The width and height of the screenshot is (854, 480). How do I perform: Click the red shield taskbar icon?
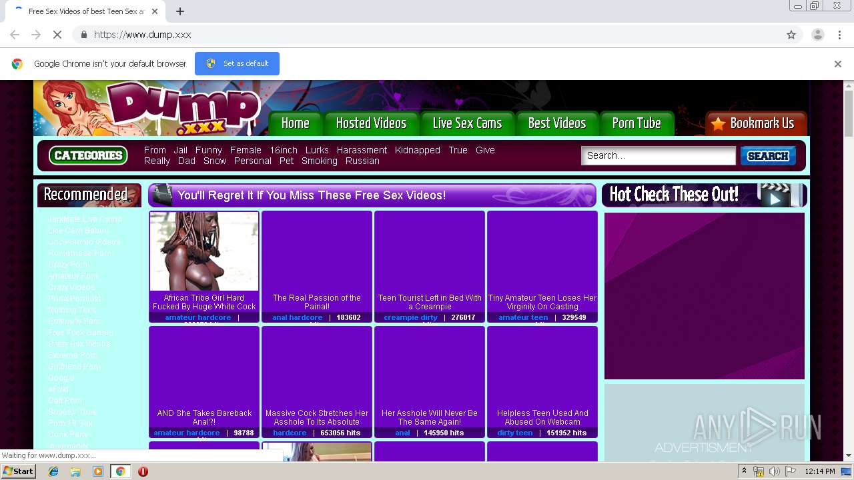coord(143,471)
